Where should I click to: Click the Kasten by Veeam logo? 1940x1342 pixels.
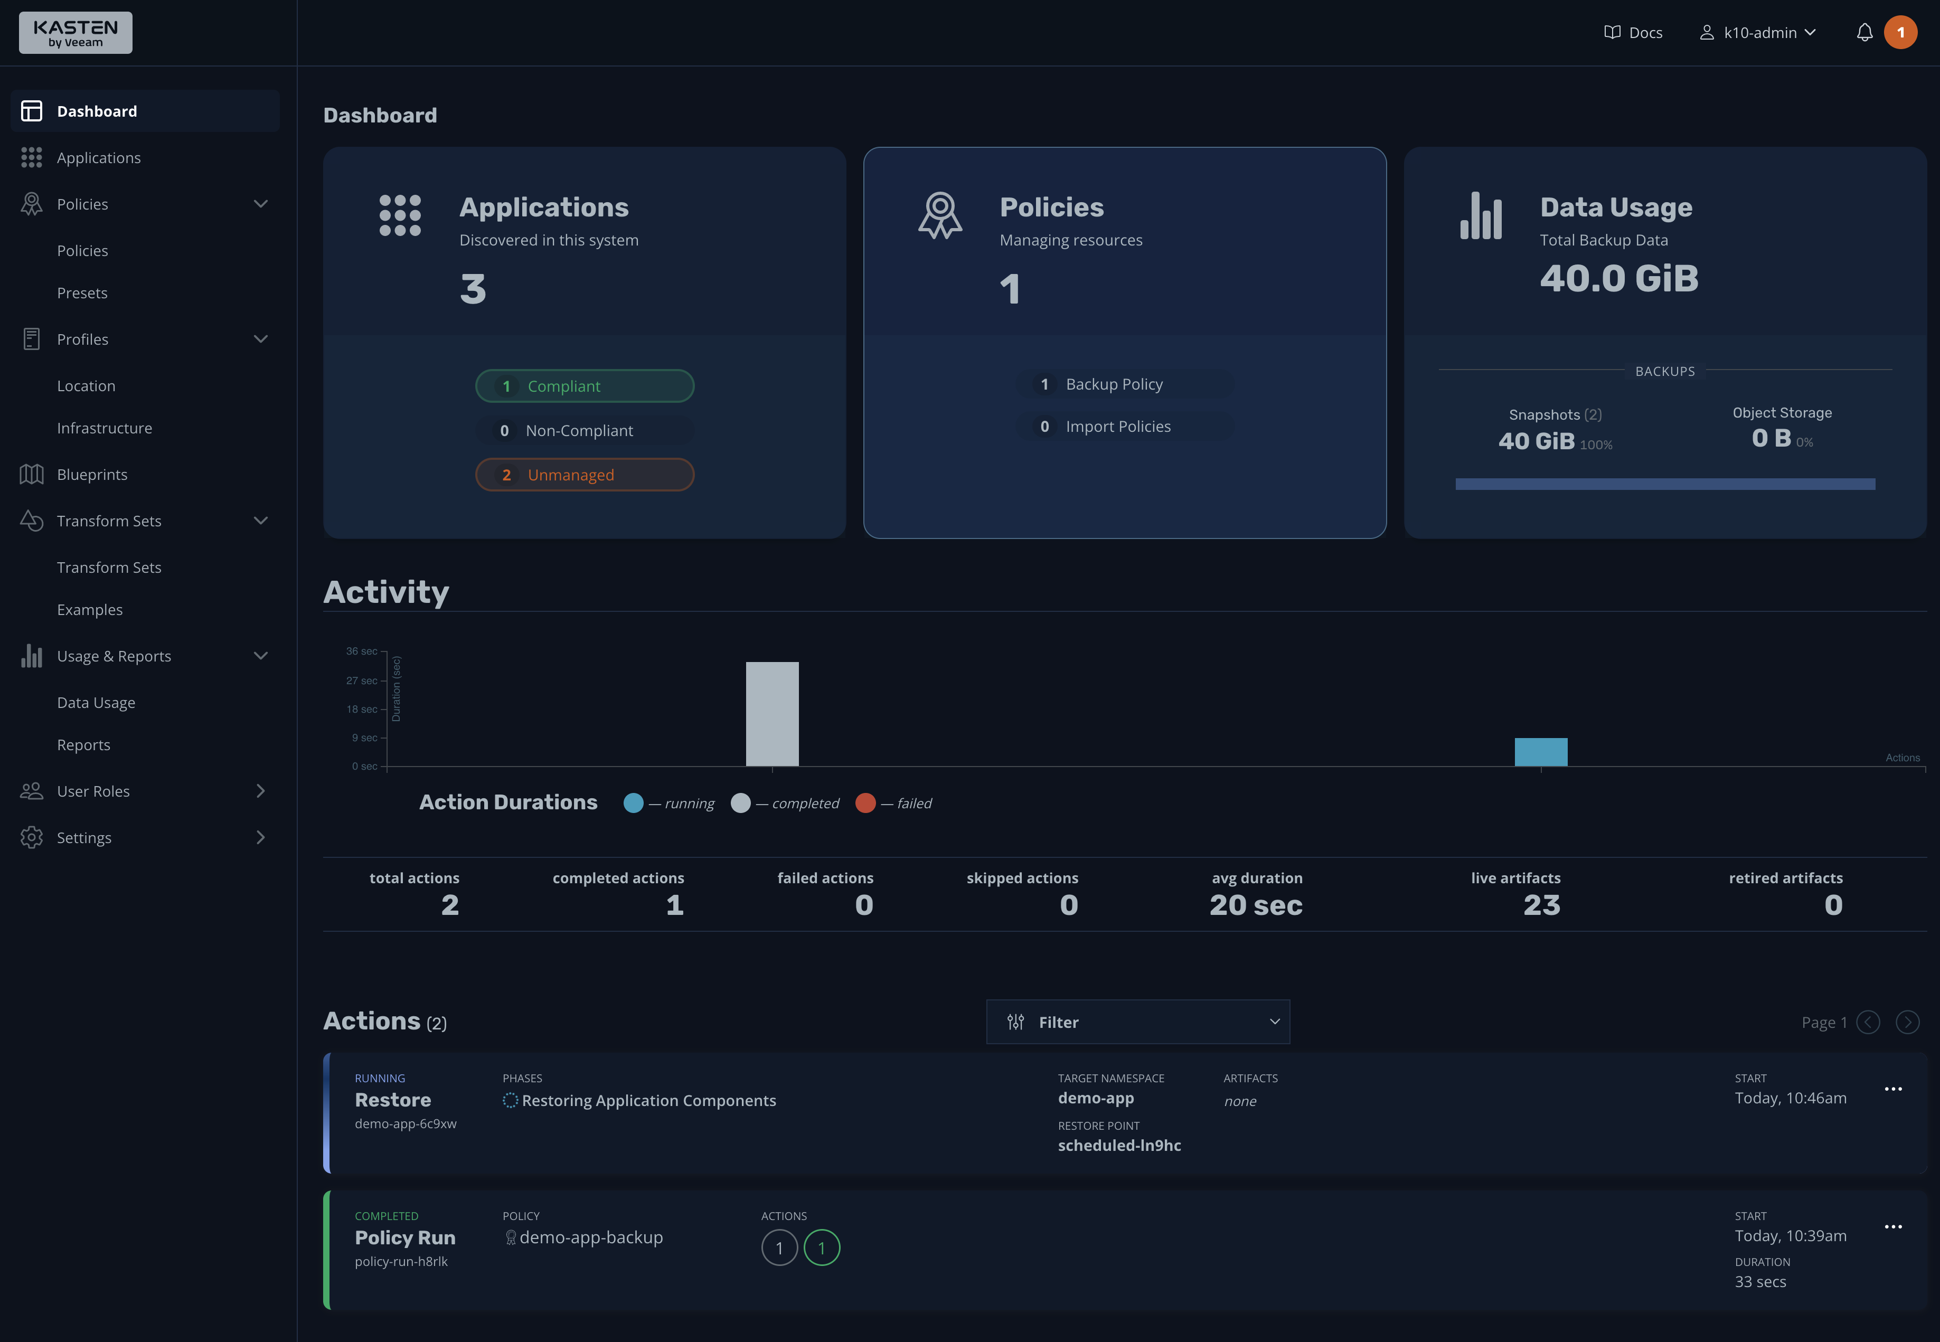(76, 33)
